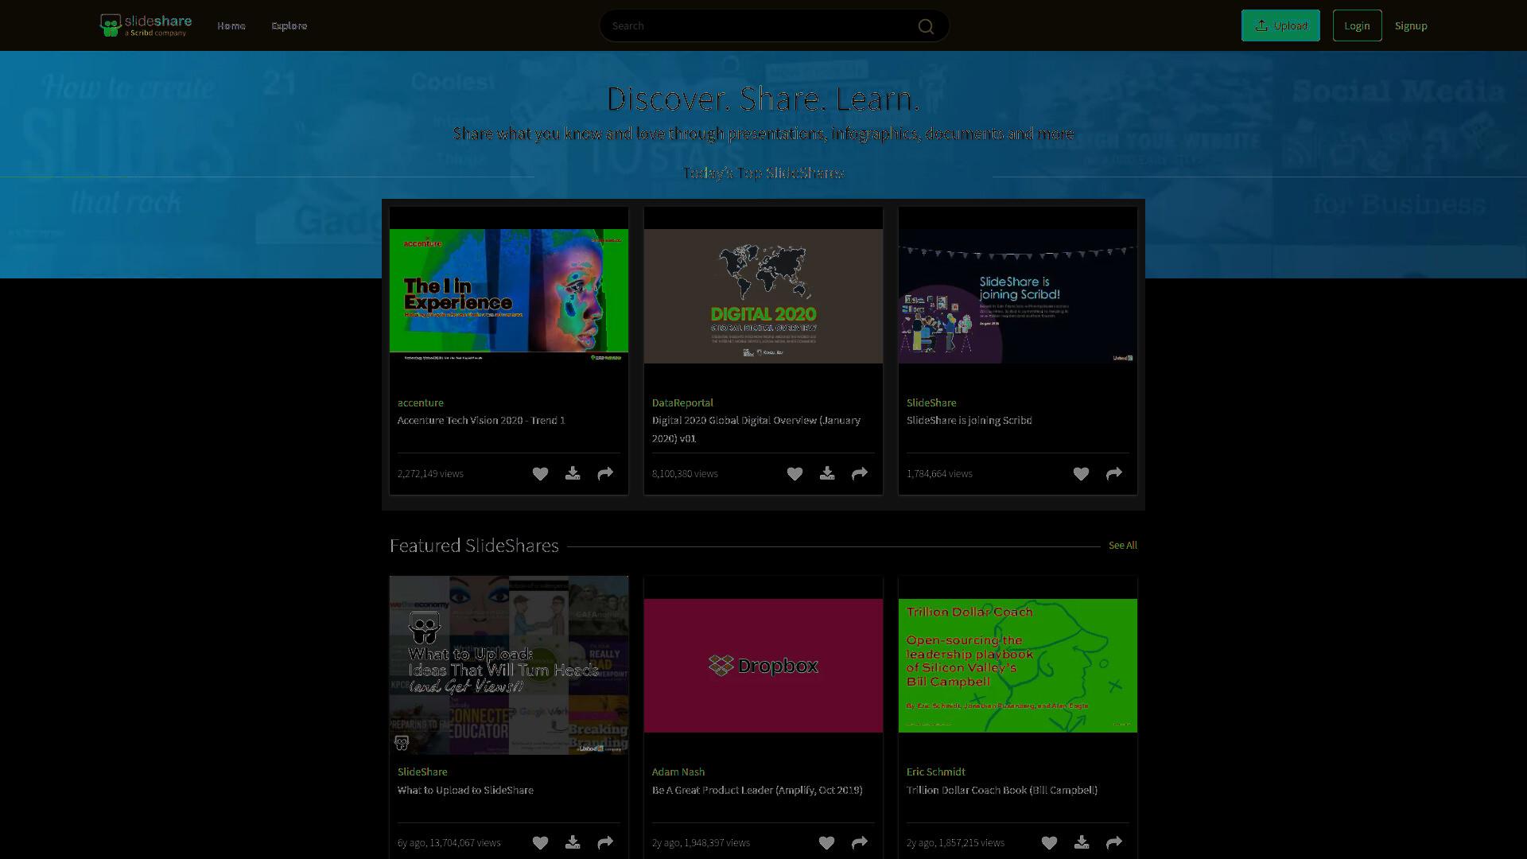Open SlideShare author link above joining Scribd
This screenshot has height=859, width=1527.
[931, 403]
